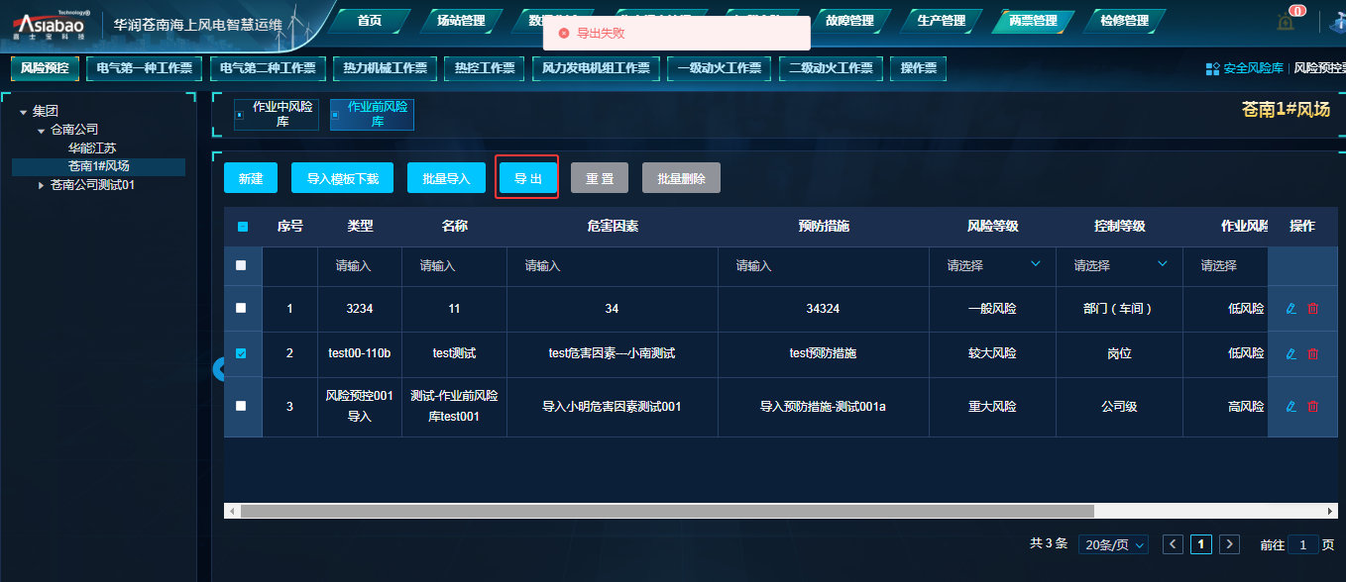Click the horizontal scrollbar under the table

pos(666,512)
